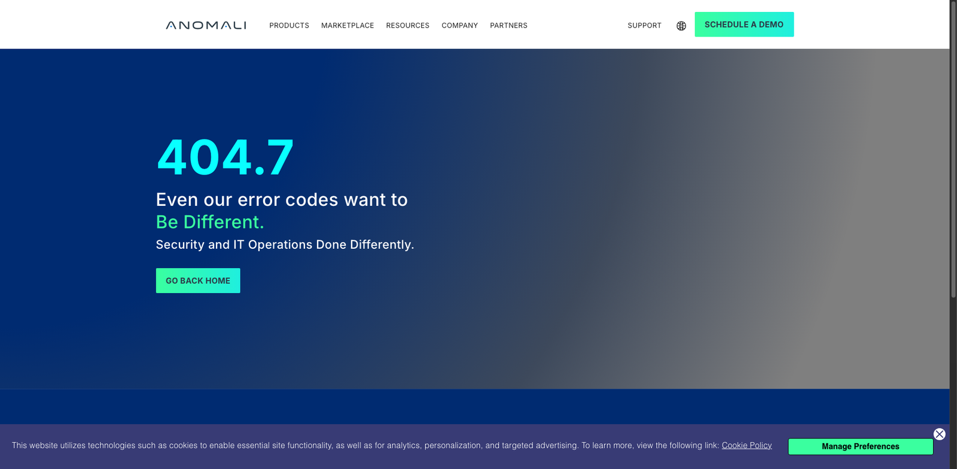This screenshot has width=957, height=469.
Task: Open the globe language selector
Action: point(681,26)
